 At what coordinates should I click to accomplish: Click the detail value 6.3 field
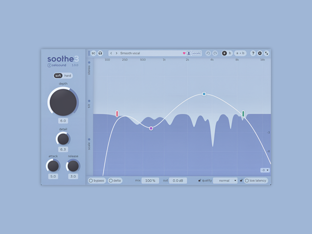point(63,149)
